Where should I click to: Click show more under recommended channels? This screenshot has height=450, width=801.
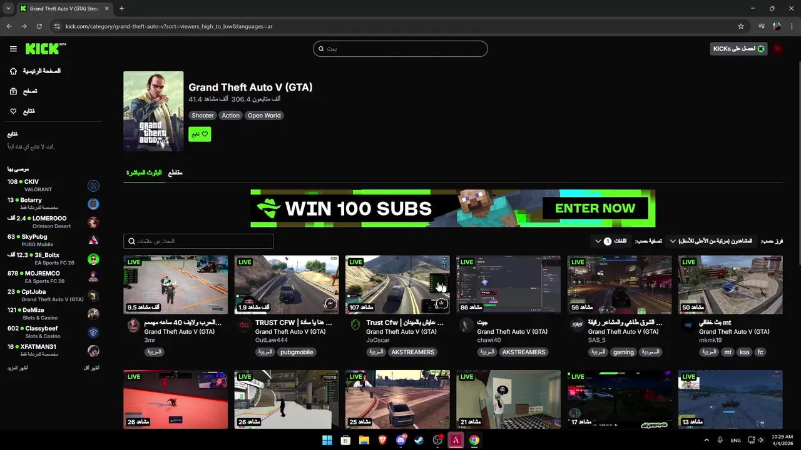tap(18, 368)
